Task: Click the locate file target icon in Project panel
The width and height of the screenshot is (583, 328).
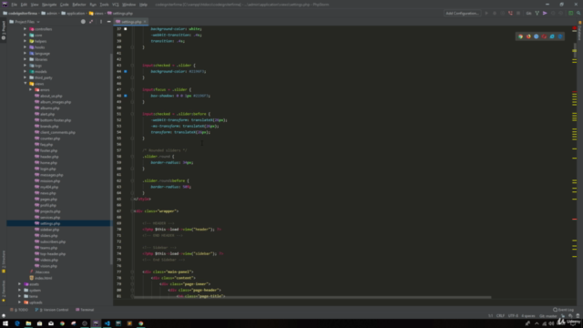Action: pos(83,22)
